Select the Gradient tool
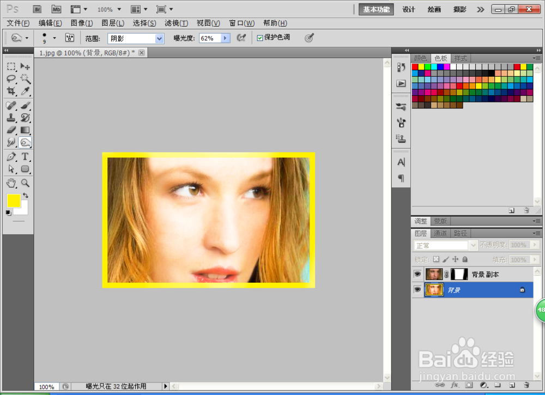Image resolution: width=545 pixels, height=395 pixels. pyautogui.click(x=25, y=130)
